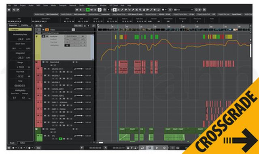259x154 pixels.
Task: Select the Line tool in toolbar
Action: (151, 10)
